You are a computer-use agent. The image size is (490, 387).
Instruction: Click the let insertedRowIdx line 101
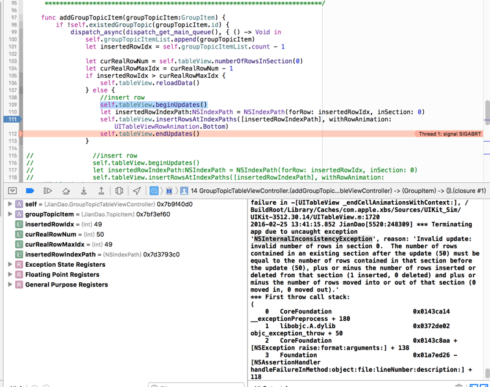coord(185,47)
